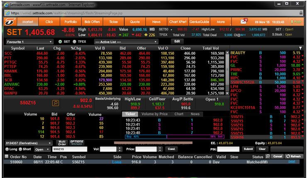Switch to the Chart tab in quote panel

[179, 114]
